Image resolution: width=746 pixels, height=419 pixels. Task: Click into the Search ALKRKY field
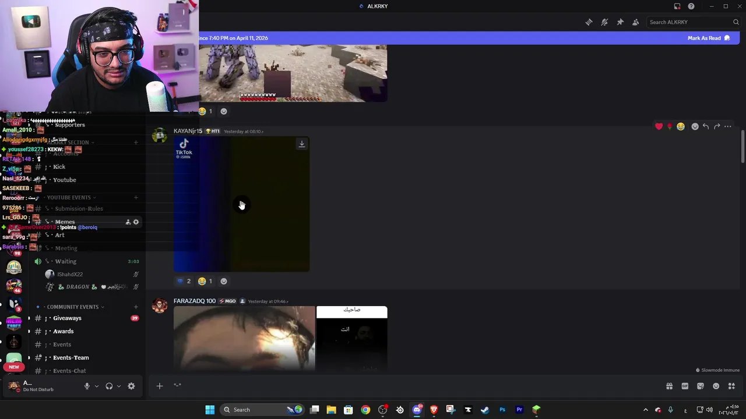(694, 22)
